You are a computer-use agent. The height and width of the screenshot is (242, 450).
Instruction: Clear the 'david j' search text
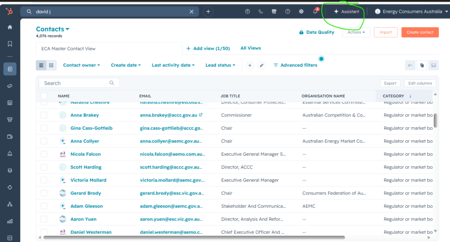tap(191, 11)
